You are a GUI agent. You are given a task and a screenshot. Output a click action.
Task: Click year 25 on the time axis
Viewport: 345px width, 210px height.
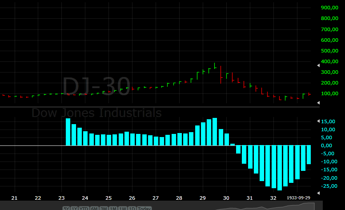pyautogui.click(x=108, y=198)
